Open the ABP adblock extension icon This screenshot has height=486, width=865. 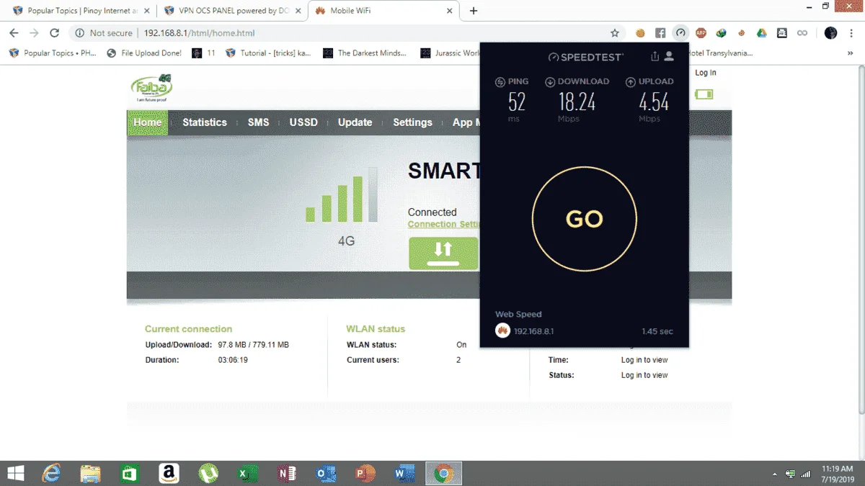tap(701, 33)
